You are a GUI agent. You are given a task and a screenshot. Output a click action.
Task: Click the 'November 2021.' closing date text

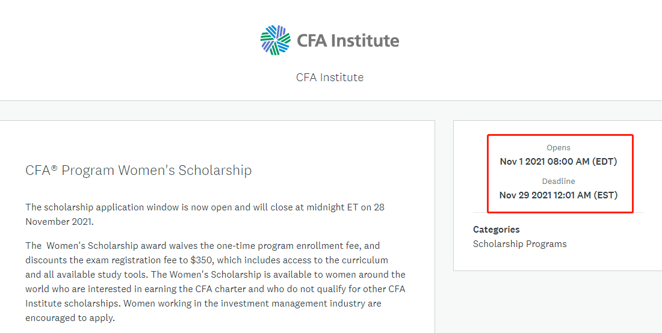(x=60, y=222)
